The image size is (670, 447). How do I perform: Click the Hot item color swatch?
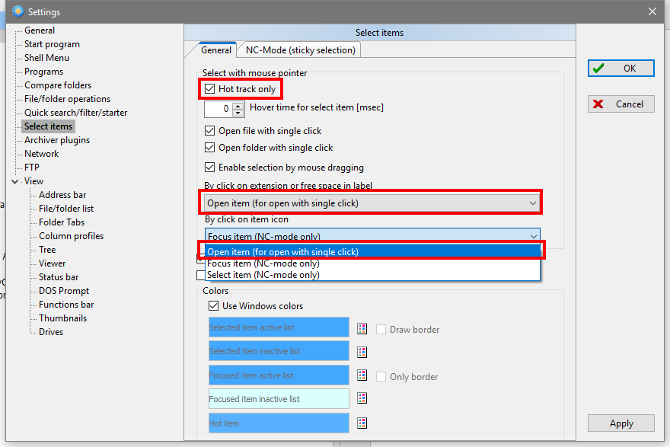279,423
